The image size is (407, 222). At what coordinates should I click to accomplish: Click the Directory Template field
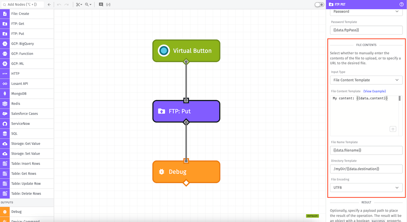[366, 169]
